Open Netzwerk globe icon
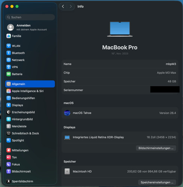 click(x=9, y=60)
